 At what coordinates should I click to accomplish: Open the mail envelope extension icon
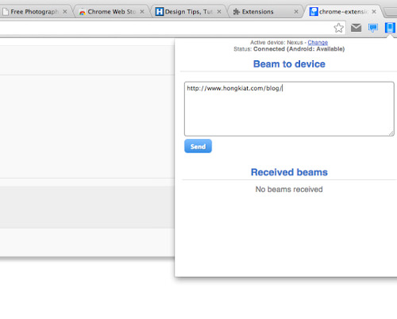[356, 28]
